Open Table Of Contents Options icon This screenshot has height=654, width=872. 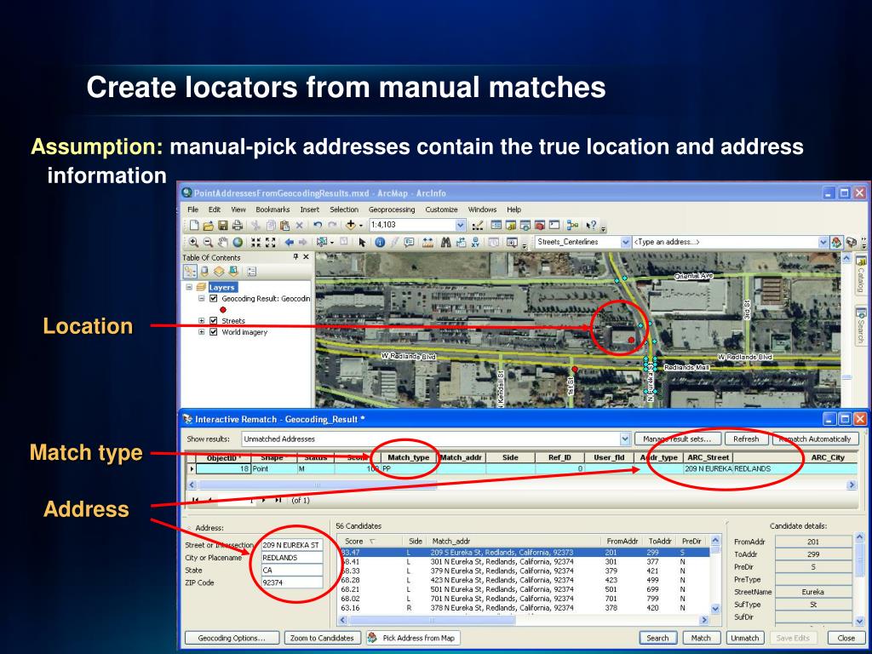252,272
